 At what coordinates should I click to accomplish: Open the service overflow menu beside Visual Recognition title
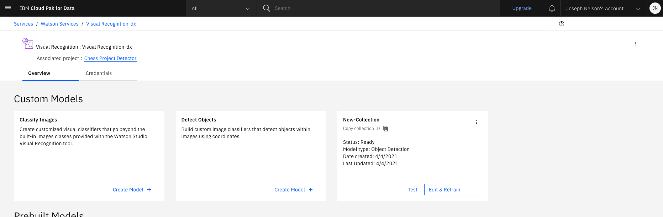[x=635, y=44]
